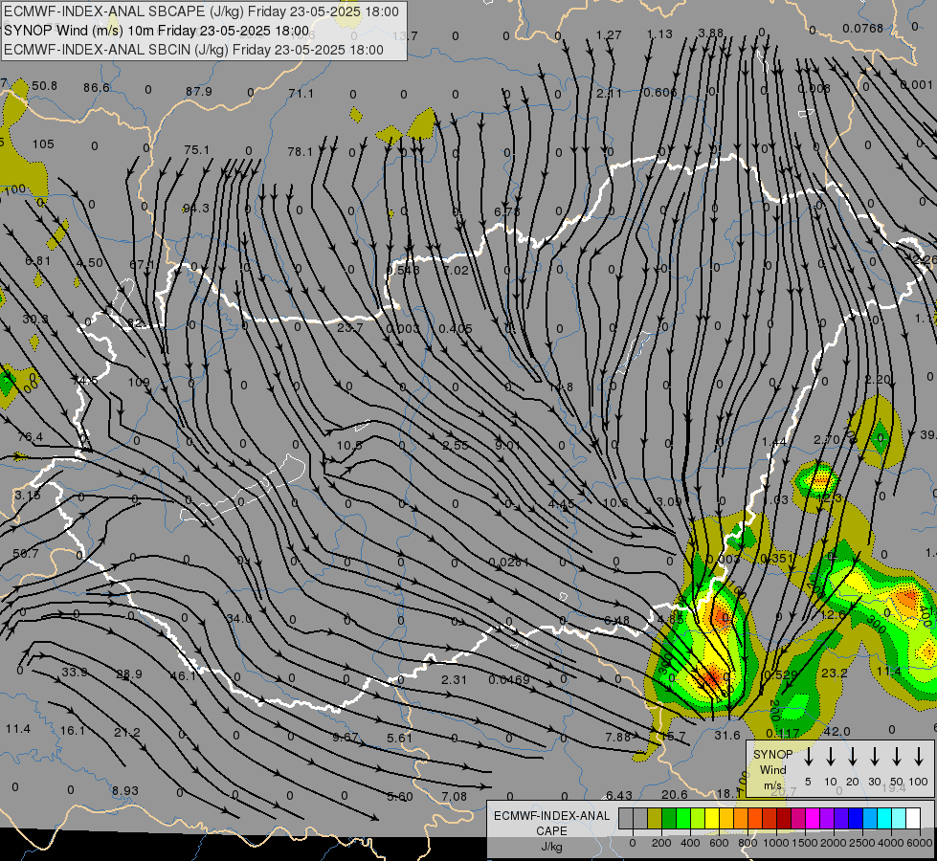Click the 20 m/s wind arrow in legend
The width and height of the screenshot is (937, 861).
click(853, 757)
